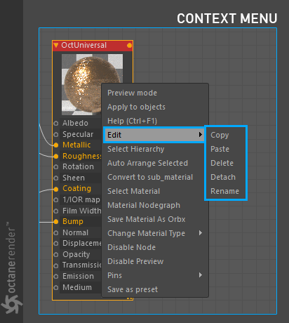Open the Edit submenu
The width and height of the screenshot is (289, 323).
[x=155, y=135]
